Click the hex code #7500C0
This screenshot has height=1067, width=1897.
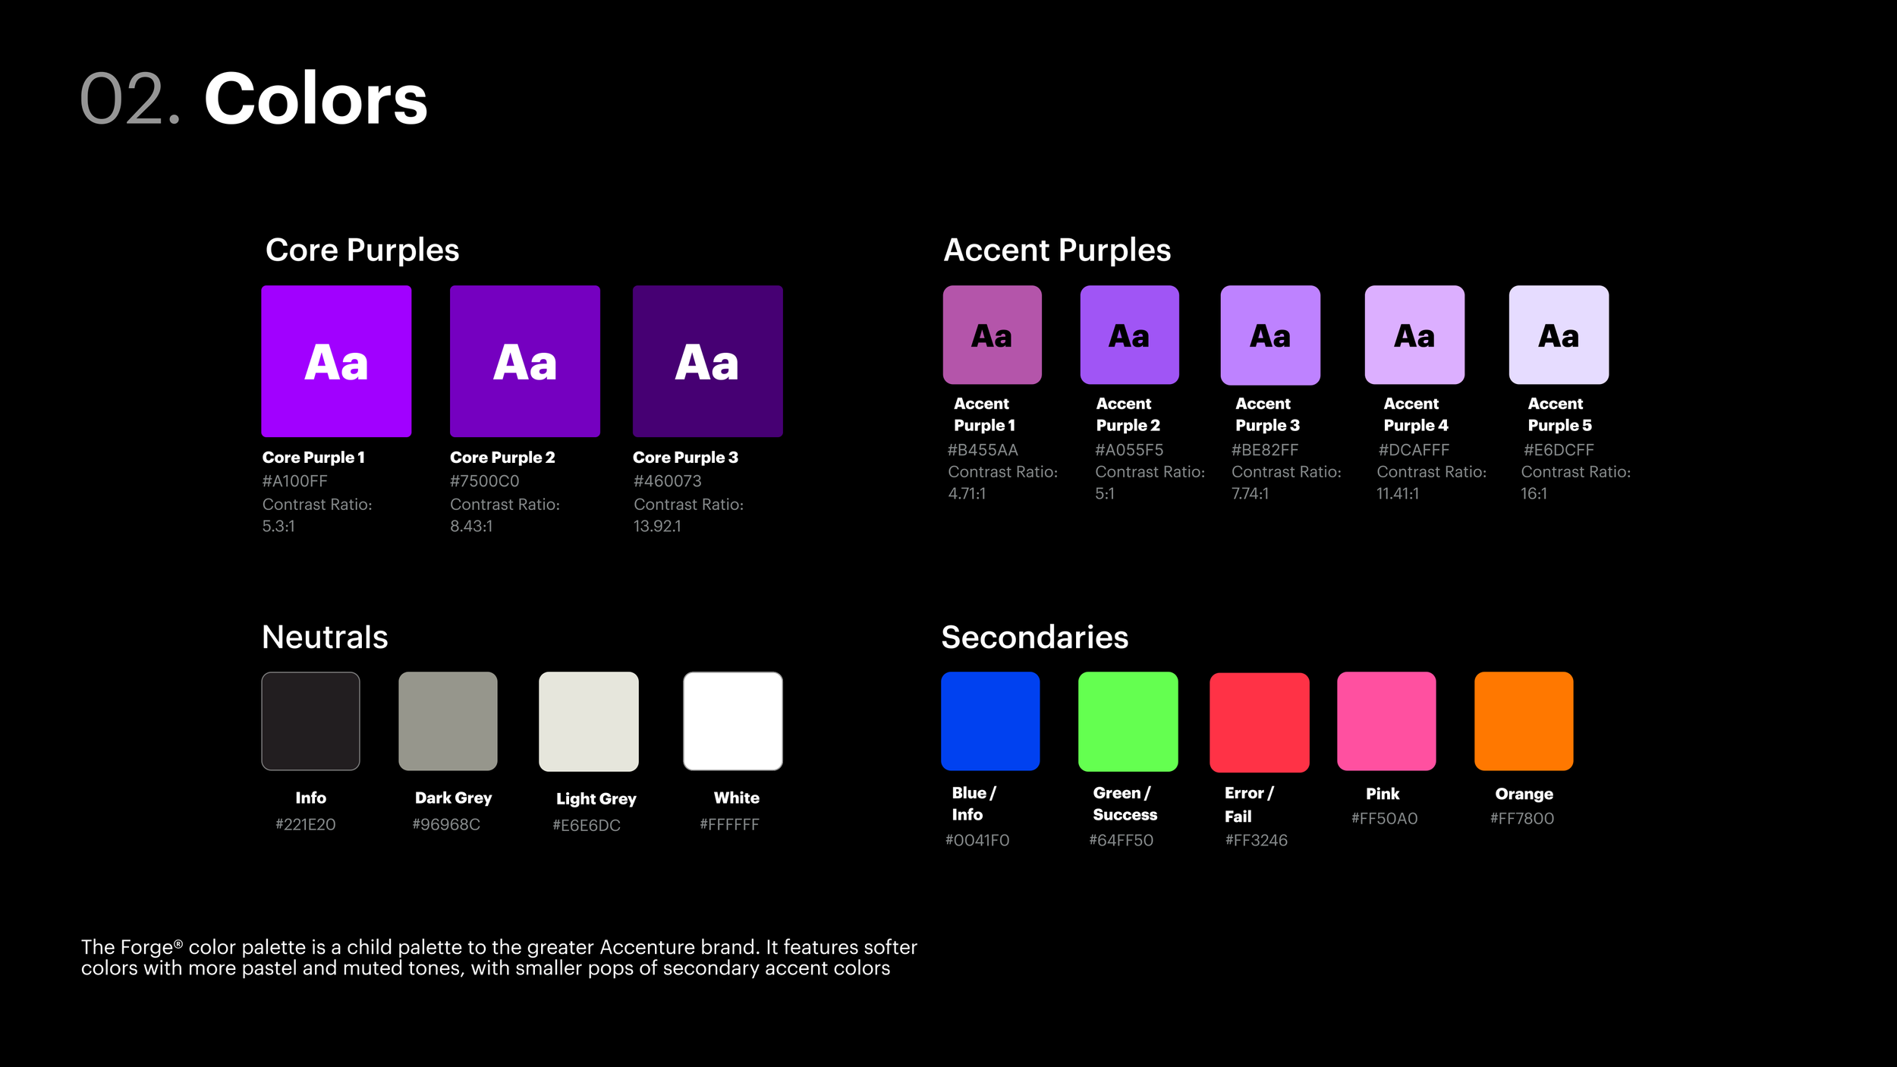(485, 481)
